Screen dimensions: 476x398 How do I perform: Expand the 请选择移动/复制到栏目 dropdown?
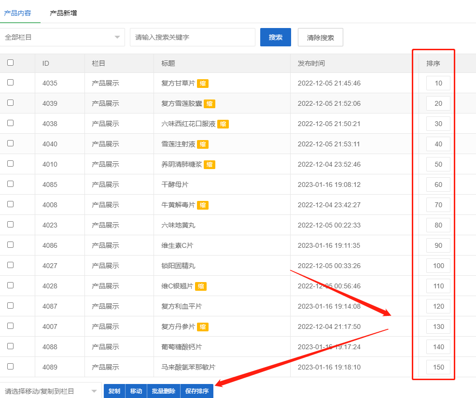pyautogui.click(x=50, y=391)
